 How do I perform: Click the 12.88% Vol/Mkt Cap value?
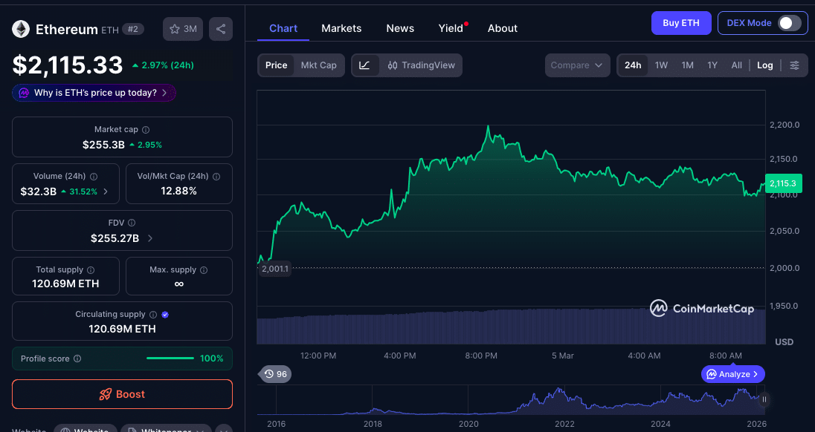(178, 192)
